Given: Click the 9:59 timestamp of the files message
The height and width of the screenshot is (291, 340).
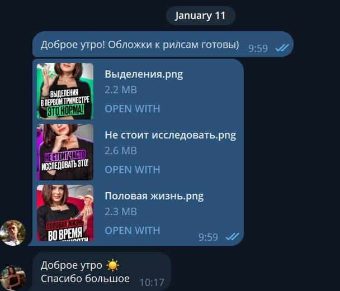Looking at the screenshot, I should coord(208,237).
